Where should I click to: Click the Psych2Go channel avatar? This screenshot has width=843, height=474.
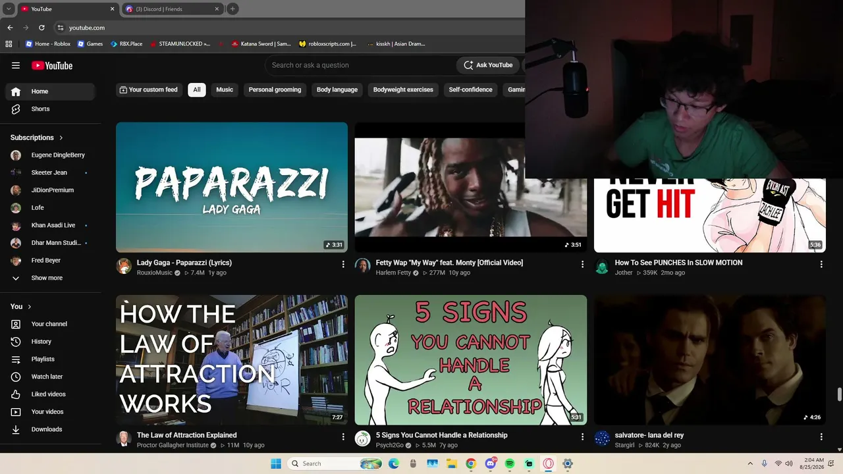363,438
